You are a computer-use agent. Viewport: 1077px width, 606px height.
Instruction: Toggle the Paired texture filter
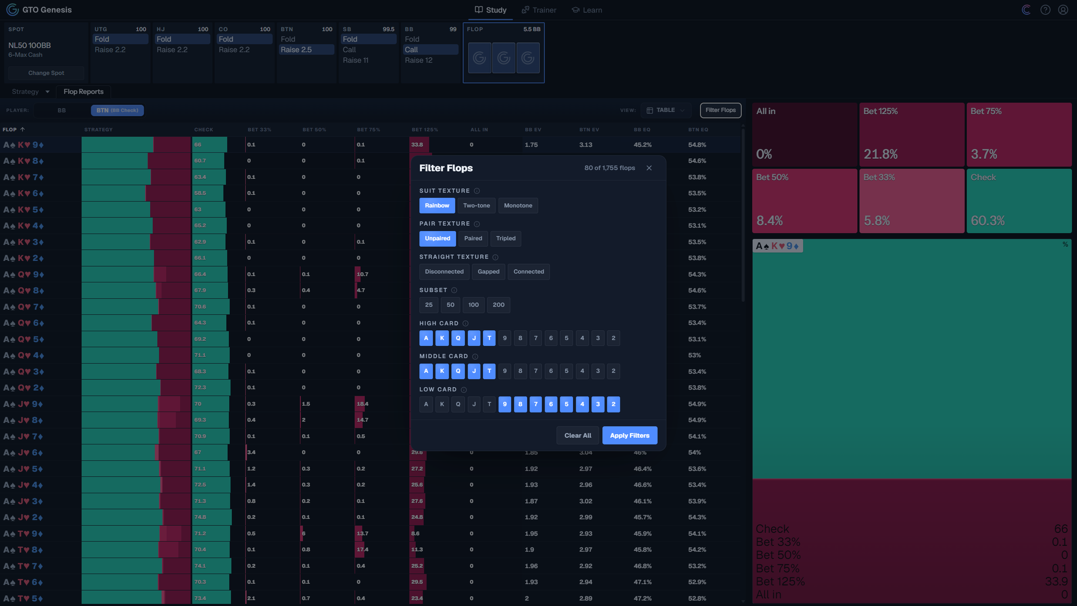pos(473,239)
